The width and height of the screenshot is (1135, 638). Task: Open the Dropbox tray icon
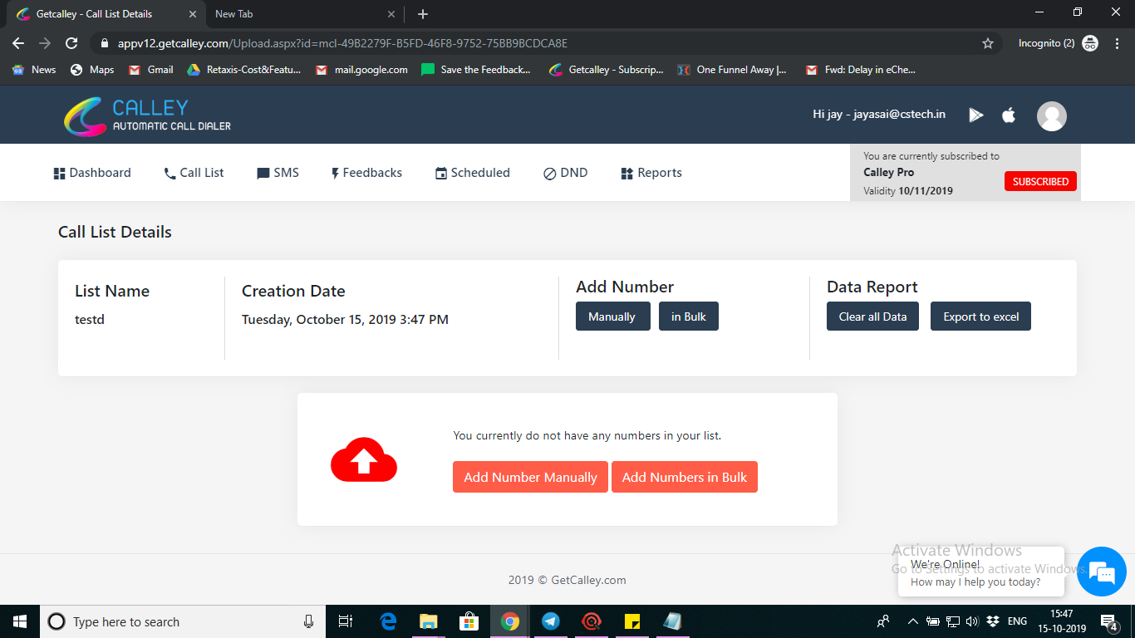coord(993,621)
